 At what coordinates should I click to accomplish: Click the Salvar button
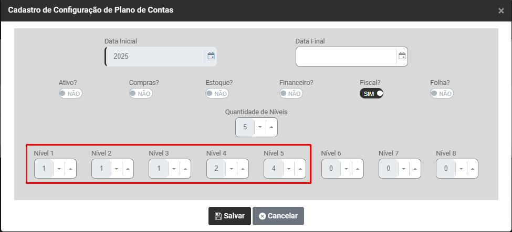click(229, 216)
